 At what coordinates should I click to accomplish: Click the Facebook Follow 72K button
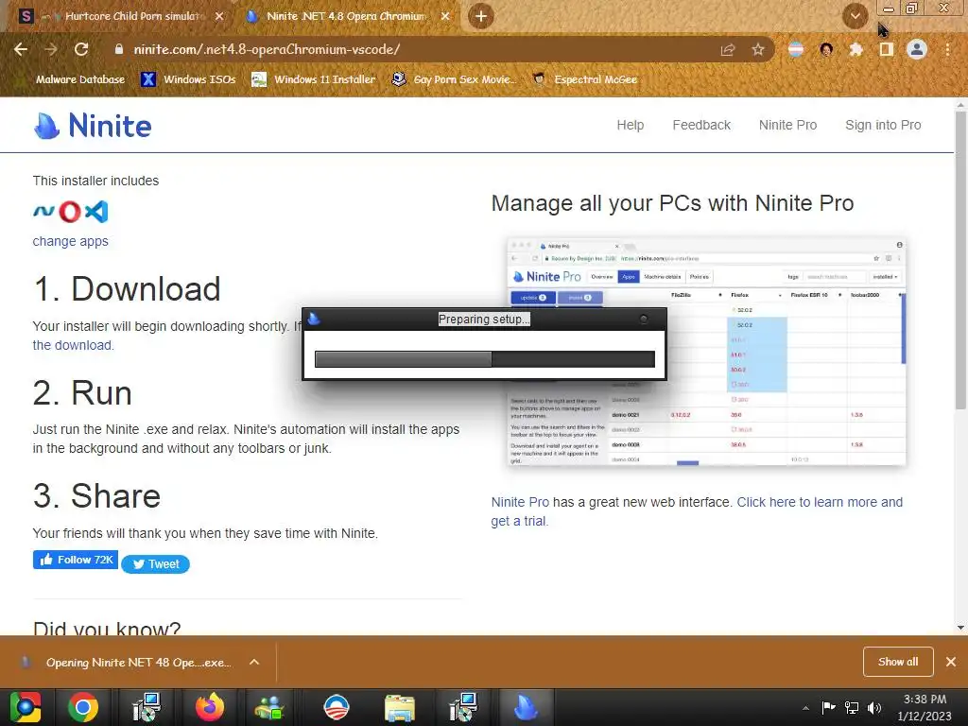click(x=76, y=560)
